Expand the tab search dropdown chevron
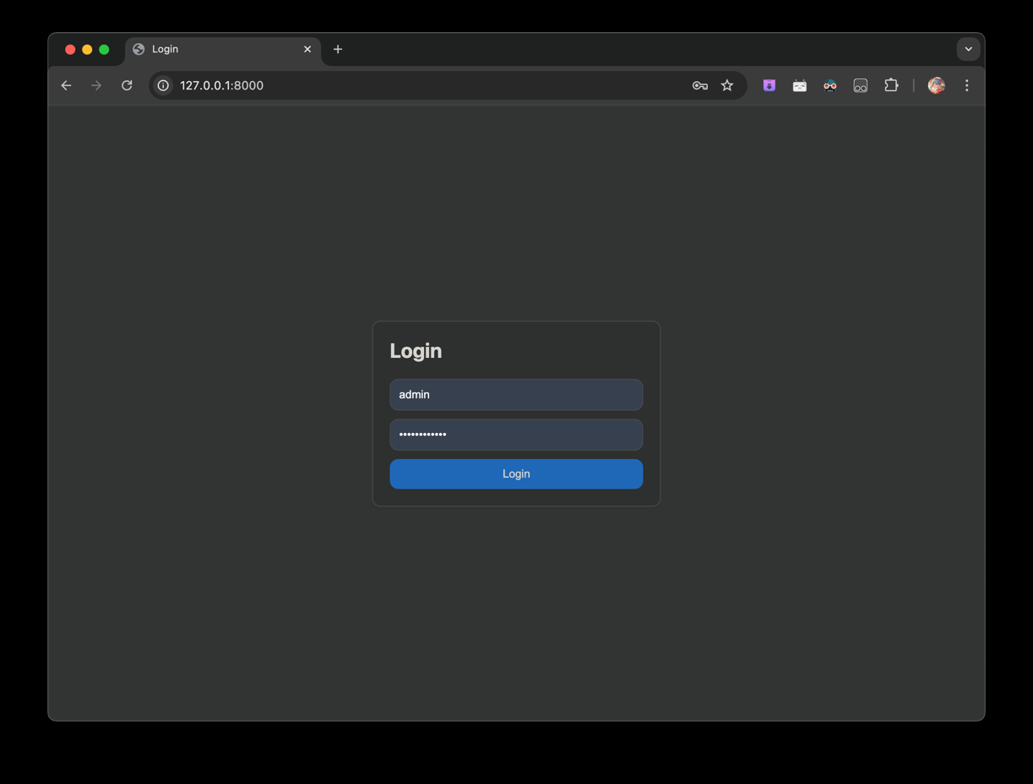Viewport: 1033px width, 784px height. point(968,49)
